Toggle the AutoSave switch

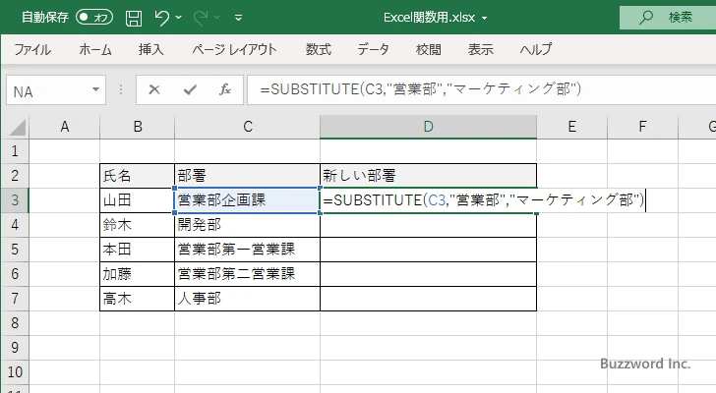(x=94, y=18)
